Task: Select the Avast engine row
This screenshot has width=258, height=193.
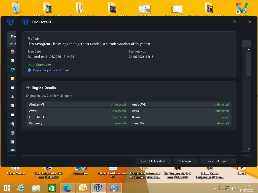Action: tap(78, 111)
